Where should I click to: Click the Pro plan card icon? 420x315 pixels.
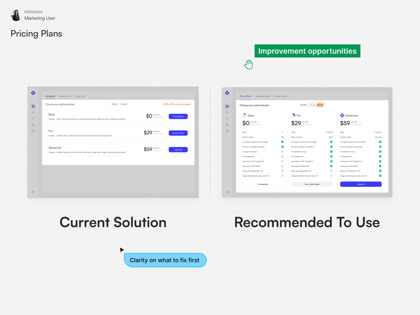coord(293,115)
